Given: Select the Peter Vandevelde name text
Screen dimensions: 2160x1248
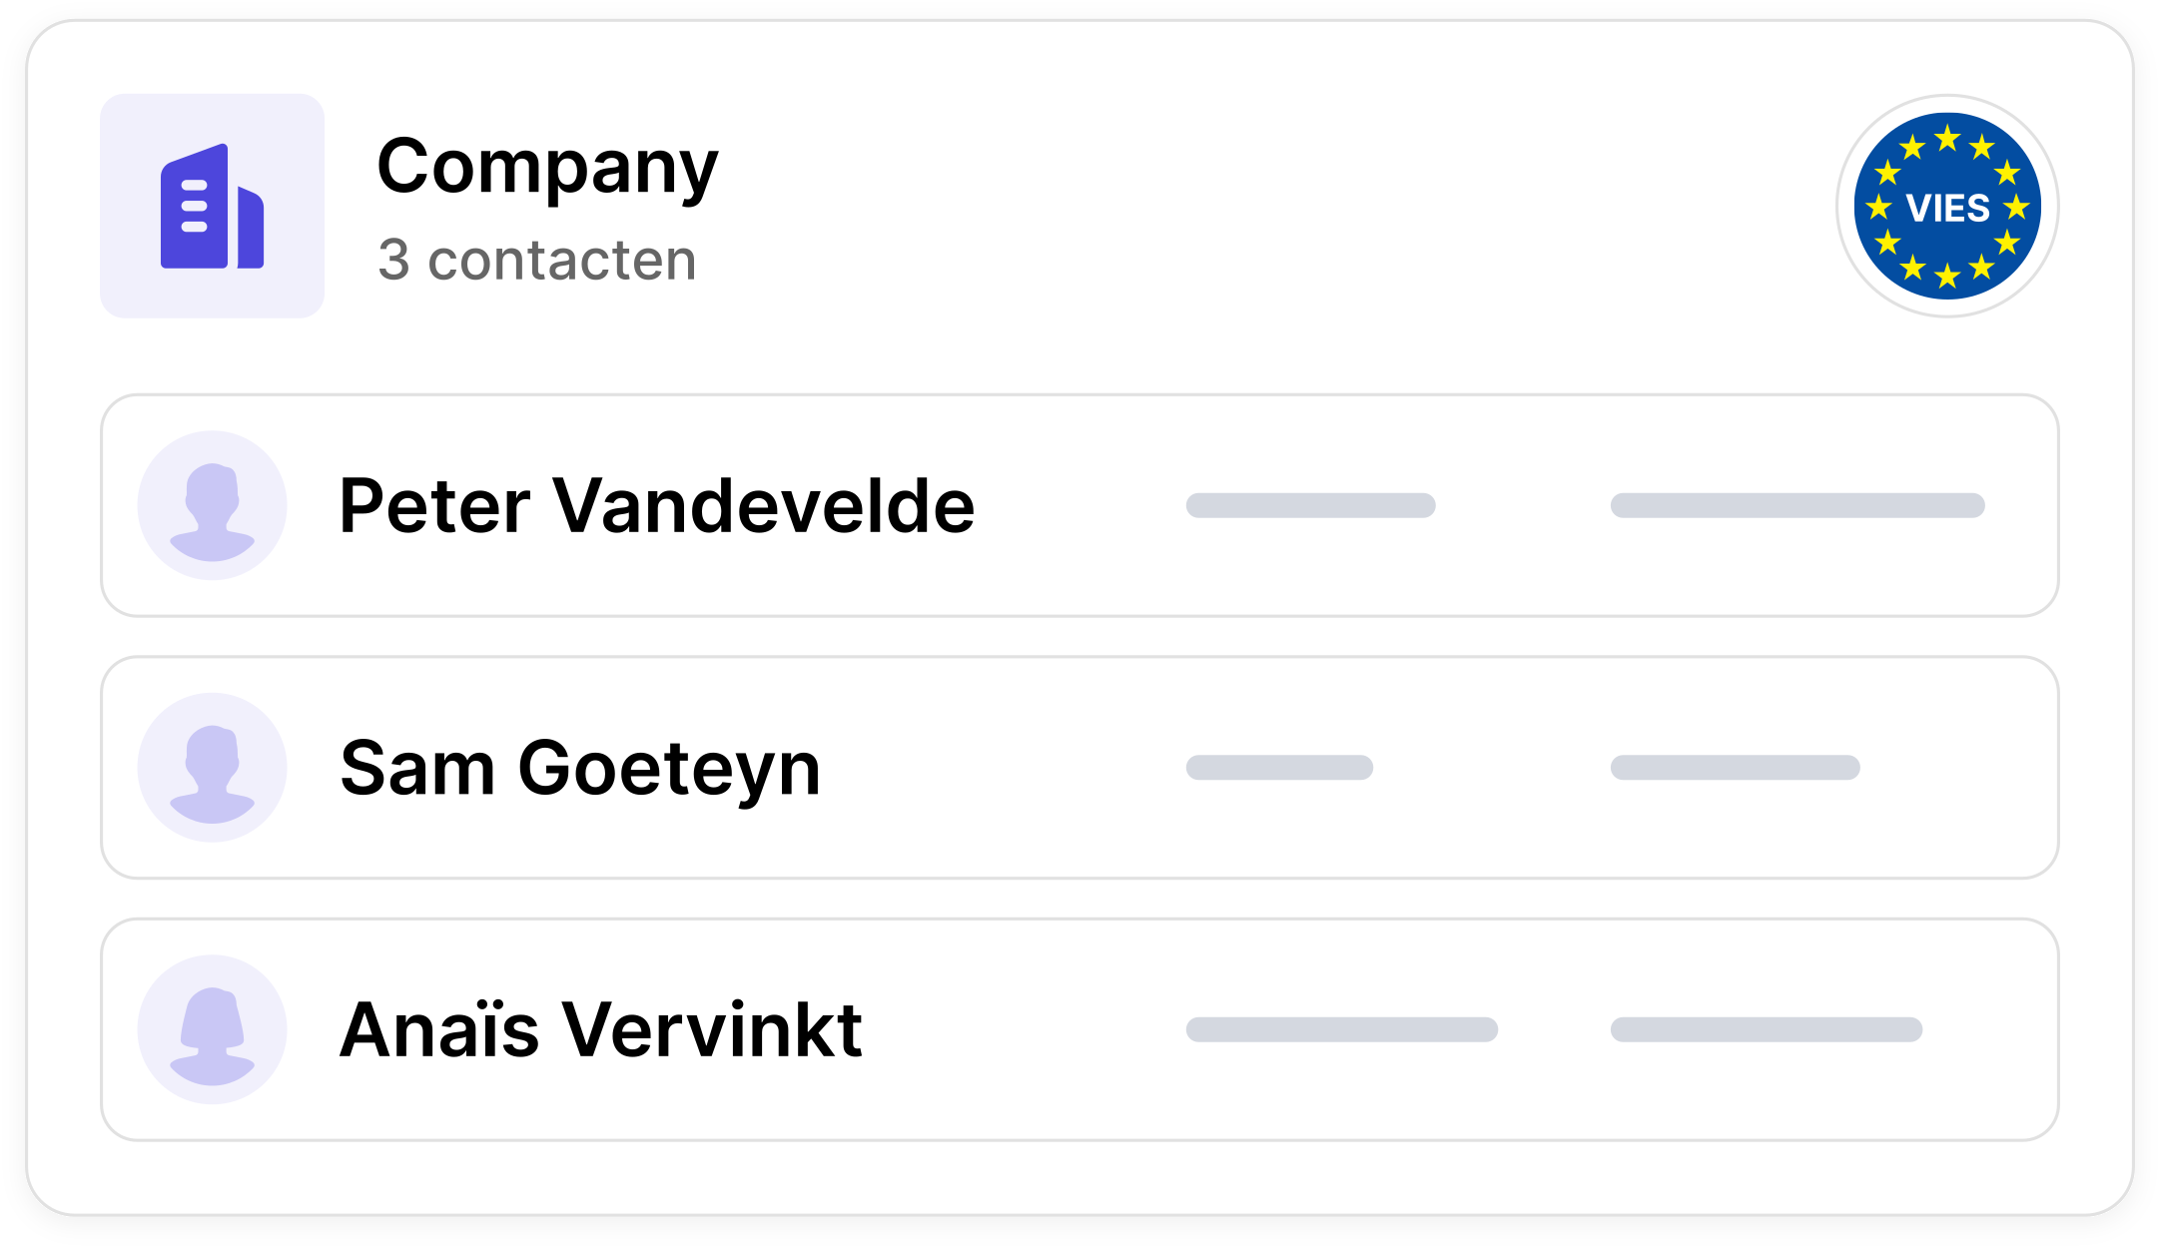Looking at the screenshot, I should [657, 507].
